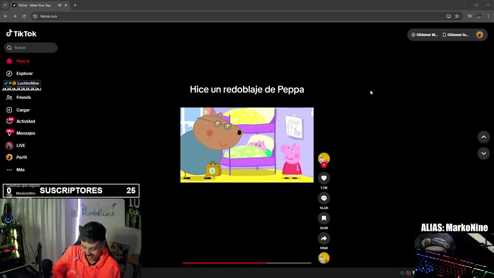494x278 pixels.
Task: Open the spinning sound disc icon
Action: tap(324, 258)
